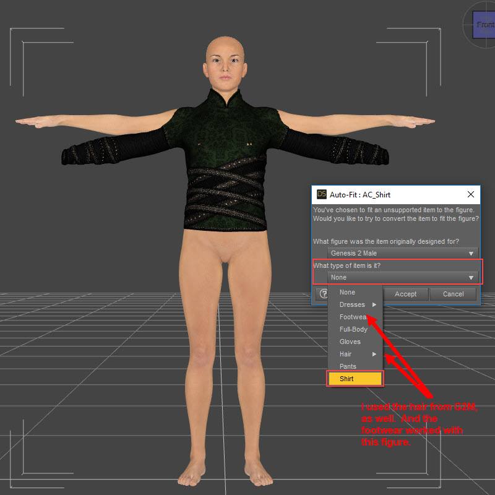Expand the Hair submenu arrow
Viewport: 495px width, 495px height.
374,354
